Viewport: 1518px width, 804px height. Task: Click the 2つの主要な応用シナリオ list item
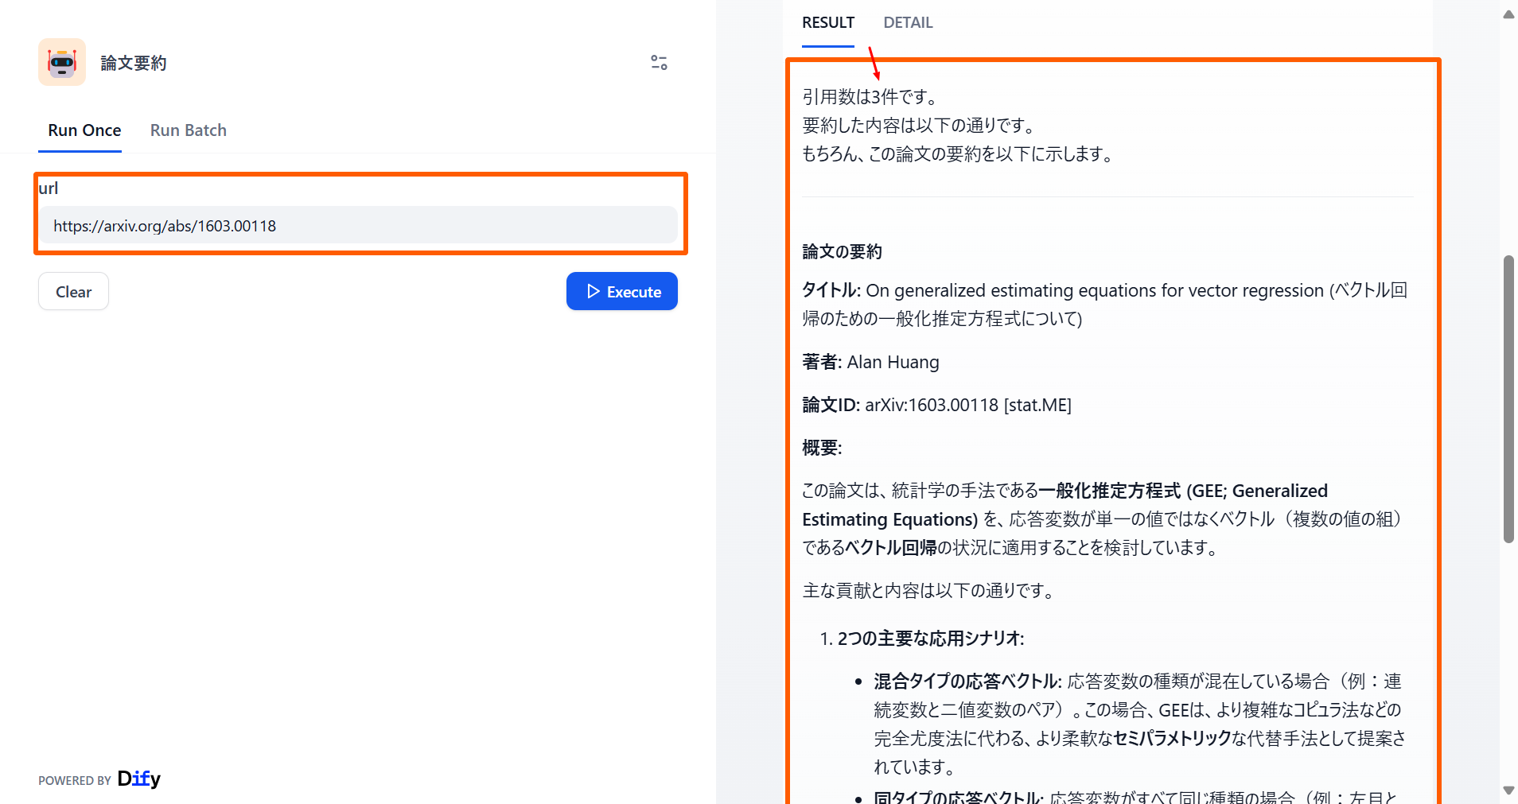tap(930, 639)
